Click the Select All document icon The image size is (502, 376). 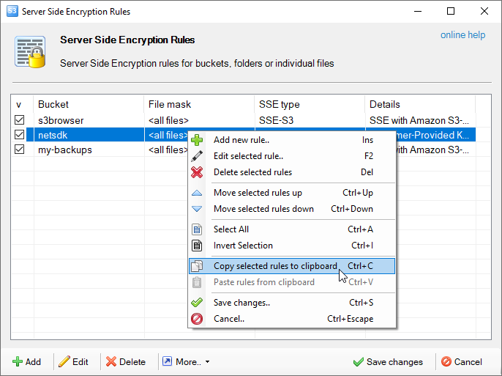click(197, 229)
